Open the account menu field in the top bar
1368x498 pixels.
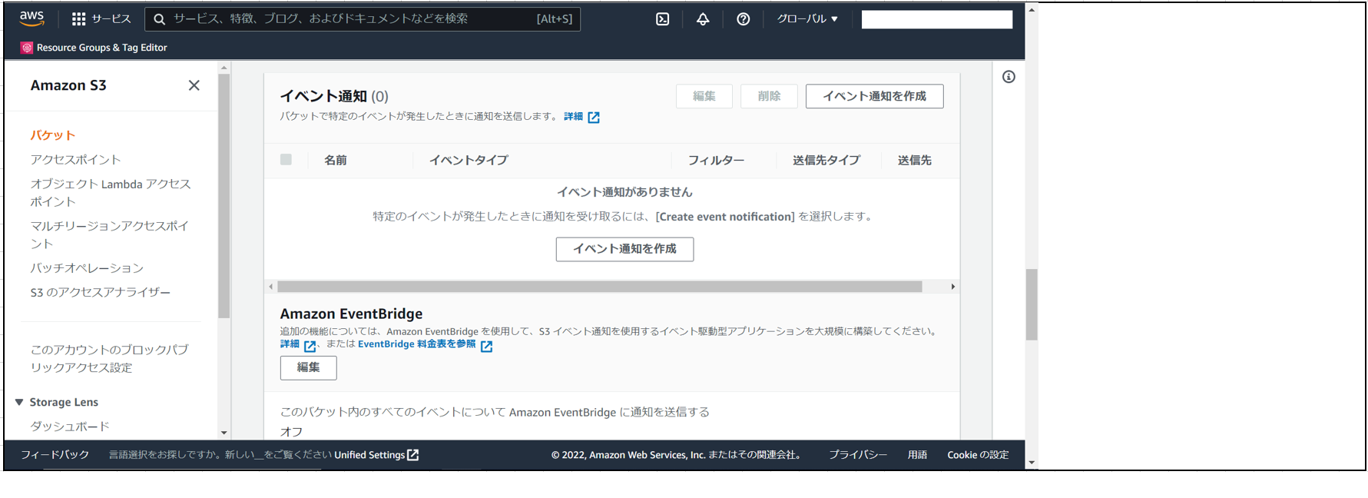pos(937,19)
